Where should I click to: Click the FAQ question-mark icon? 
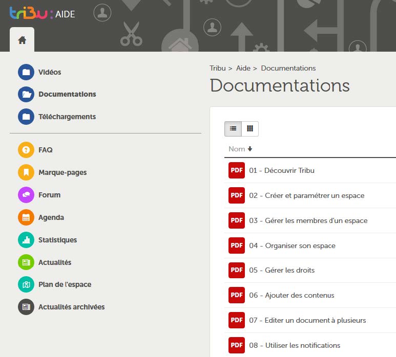[x=26, y=150]
